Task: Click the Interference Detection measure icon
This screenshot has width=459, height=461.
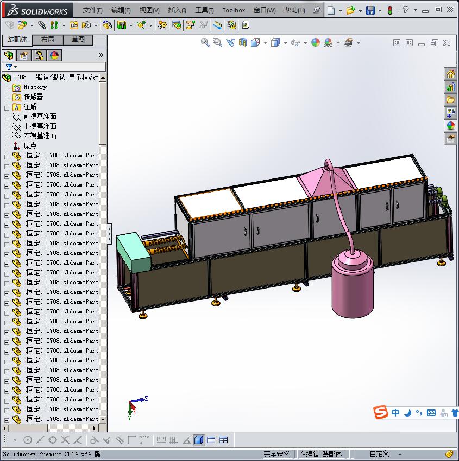Action: click(x=218, y=25)
